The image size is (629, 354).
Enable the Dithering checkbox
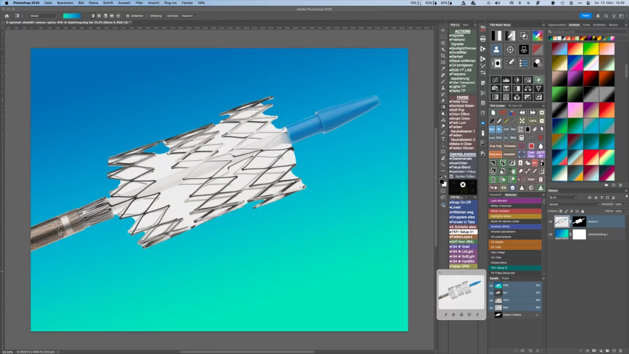(148, 16)
